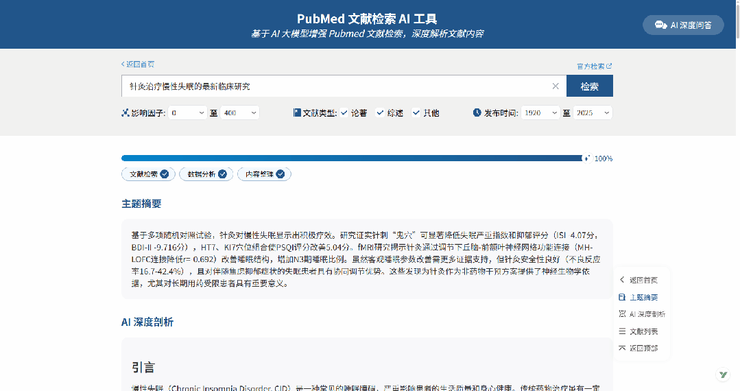740x391 pixels.
Task: Click the 数据分析 step pill
Action: pyautogui.click(x=206, y=174)
